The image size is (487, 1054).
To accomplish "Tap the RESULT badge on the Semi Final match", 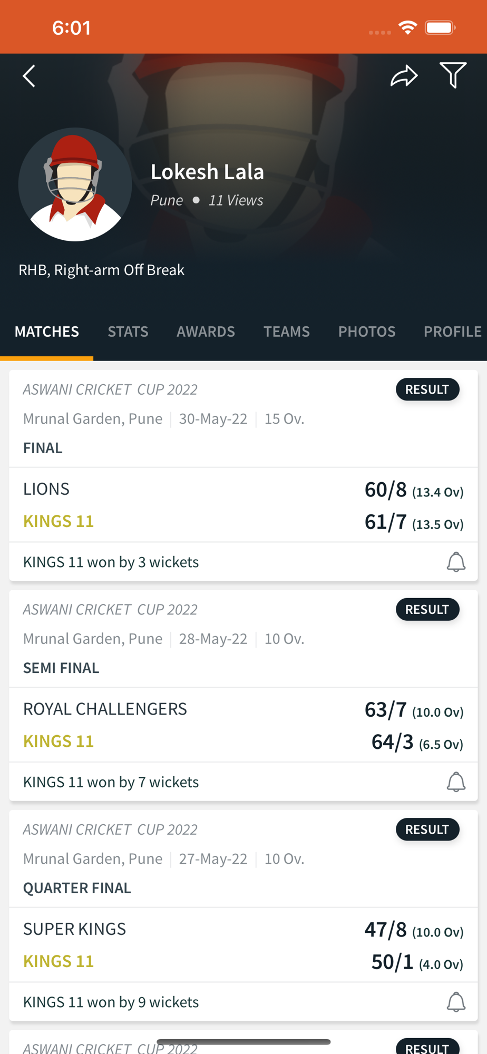I will (427, 609).
